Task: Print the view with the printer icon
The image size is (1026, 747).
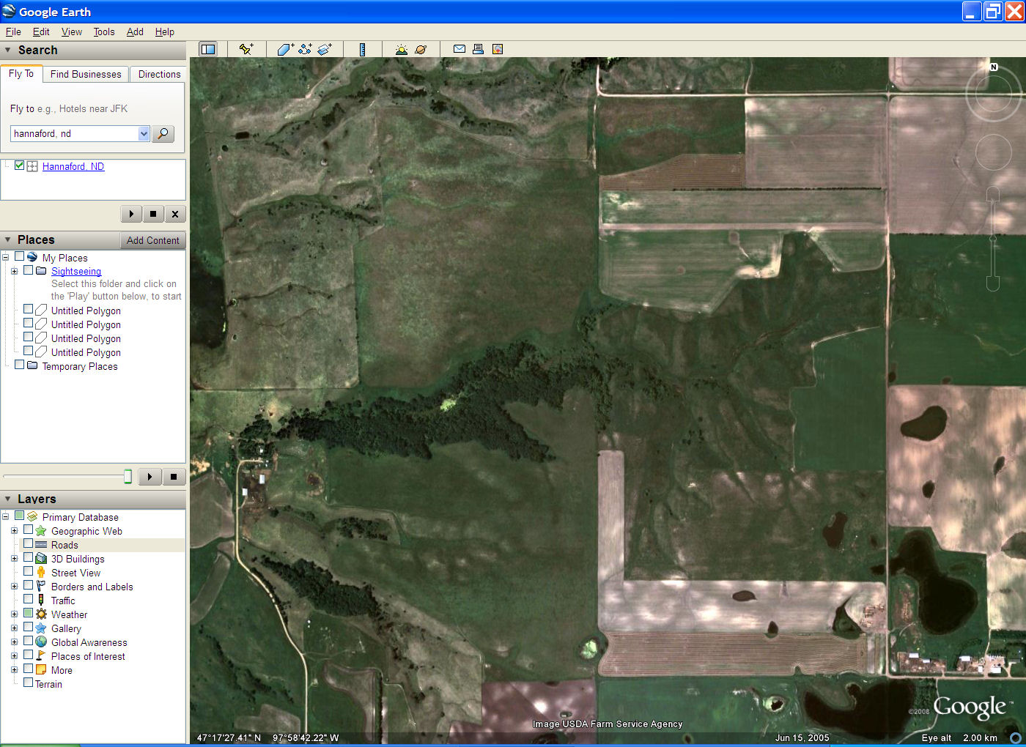Action: [478, 49]
